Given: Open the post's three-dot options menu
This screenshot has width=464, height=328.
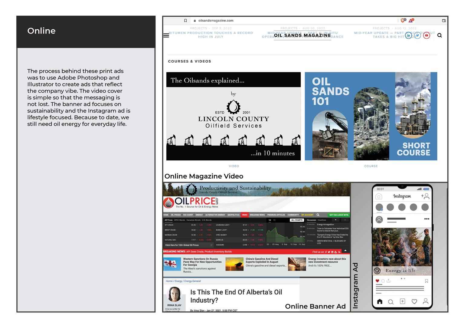Looking at the screenshot, I should tap(426, 219).
